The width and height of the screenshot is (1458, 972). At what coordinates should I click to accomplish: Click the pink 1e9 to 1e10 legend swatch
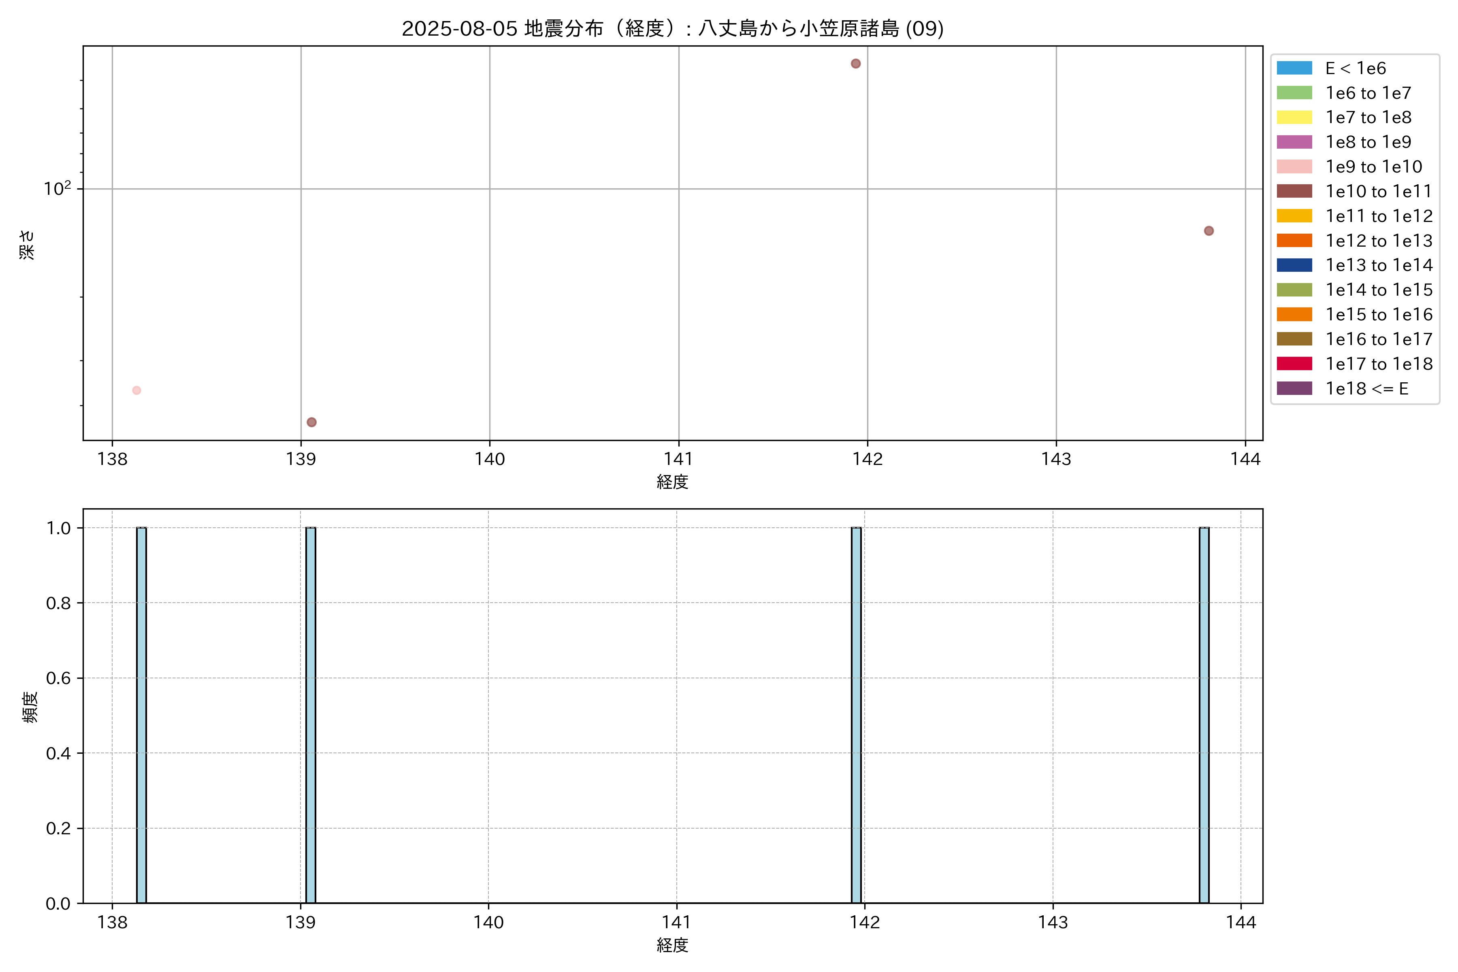pos(1294,167)
